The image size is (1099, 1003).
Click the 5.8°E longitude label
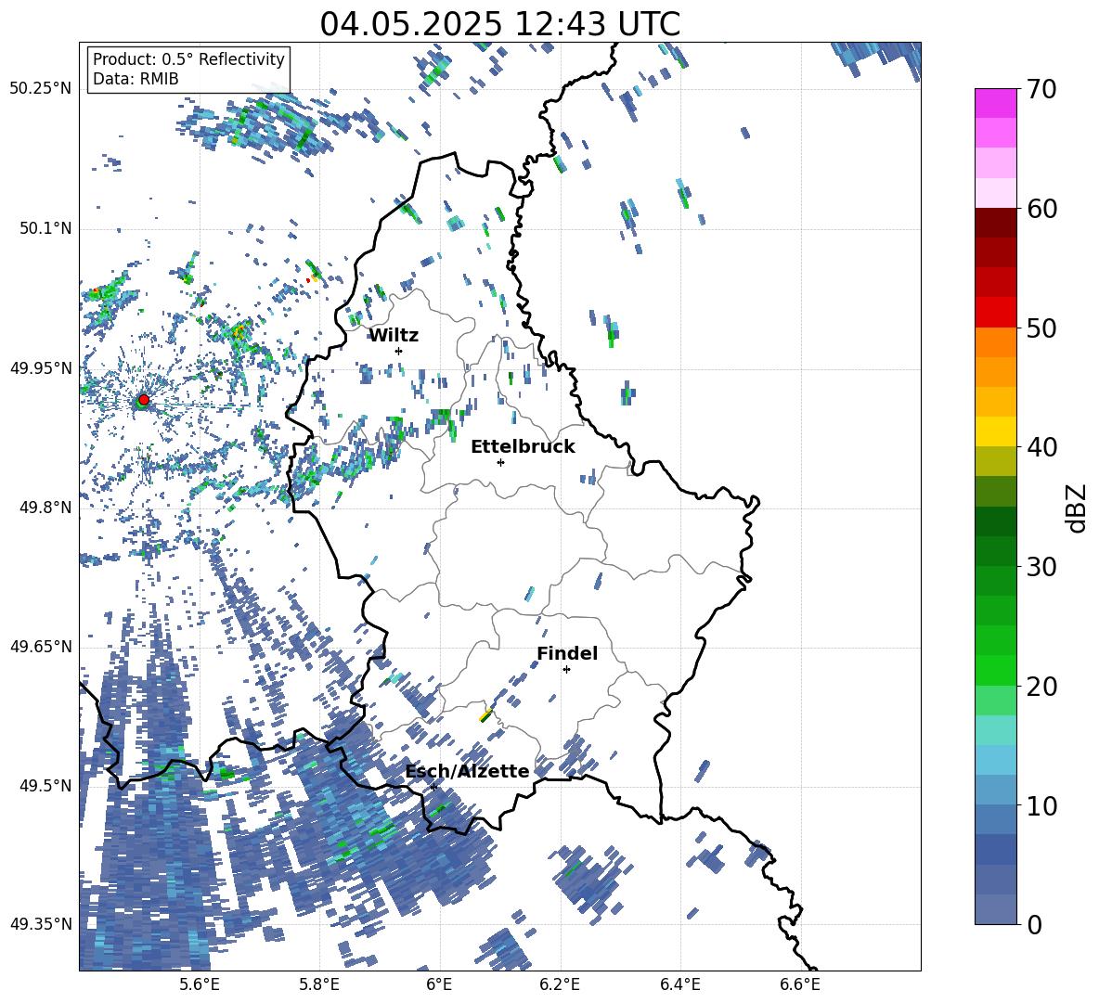pos(319,984)
